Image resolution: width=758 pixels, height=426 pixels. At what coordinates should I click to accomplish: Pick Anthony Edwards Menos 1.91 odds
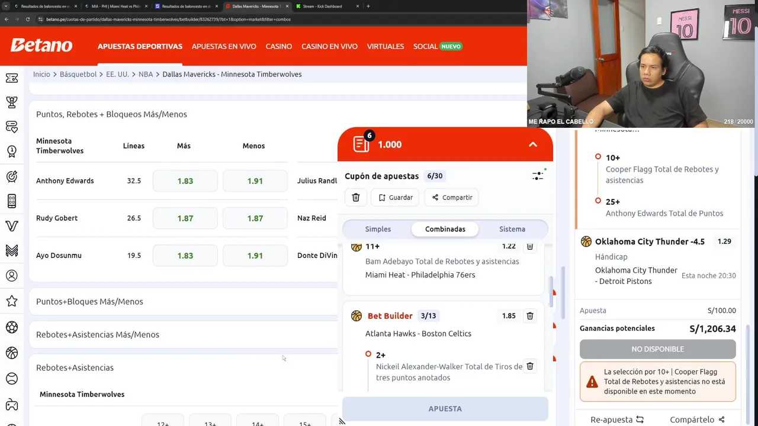coord(255,181)
